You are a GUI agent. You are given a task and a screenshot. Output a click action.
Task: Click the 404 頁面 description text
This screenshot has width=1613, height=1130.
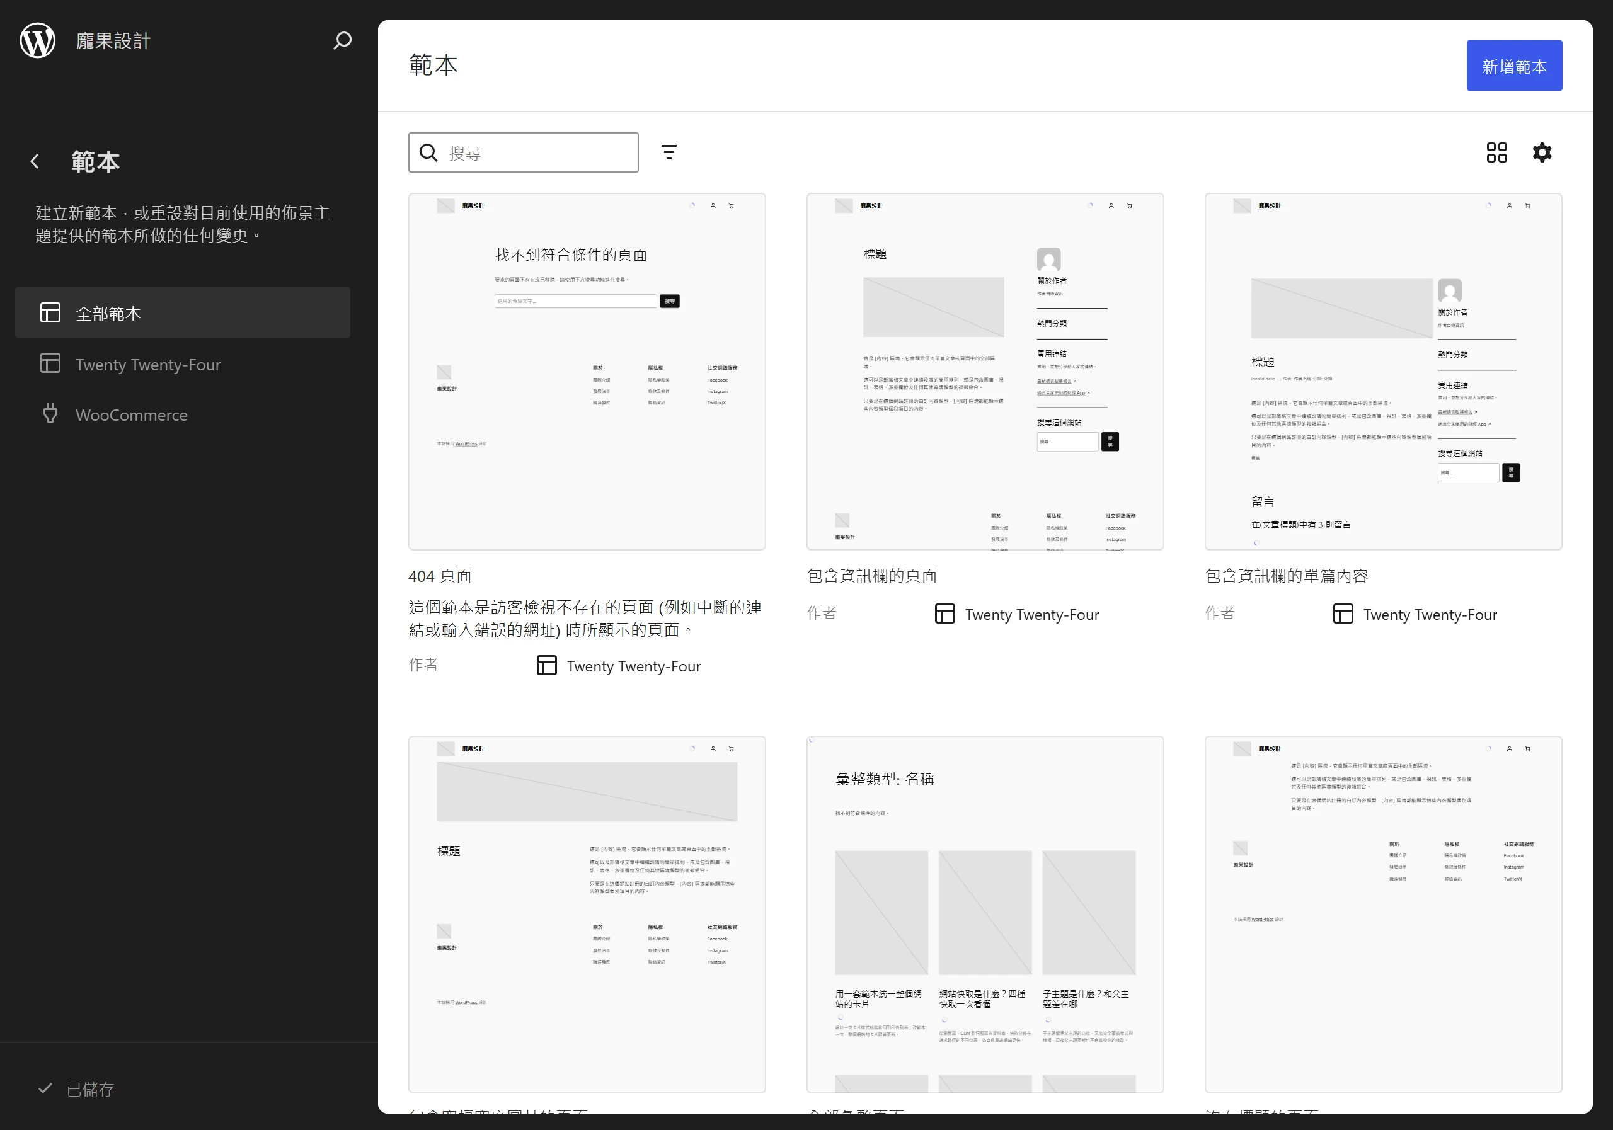click(585, 619)
